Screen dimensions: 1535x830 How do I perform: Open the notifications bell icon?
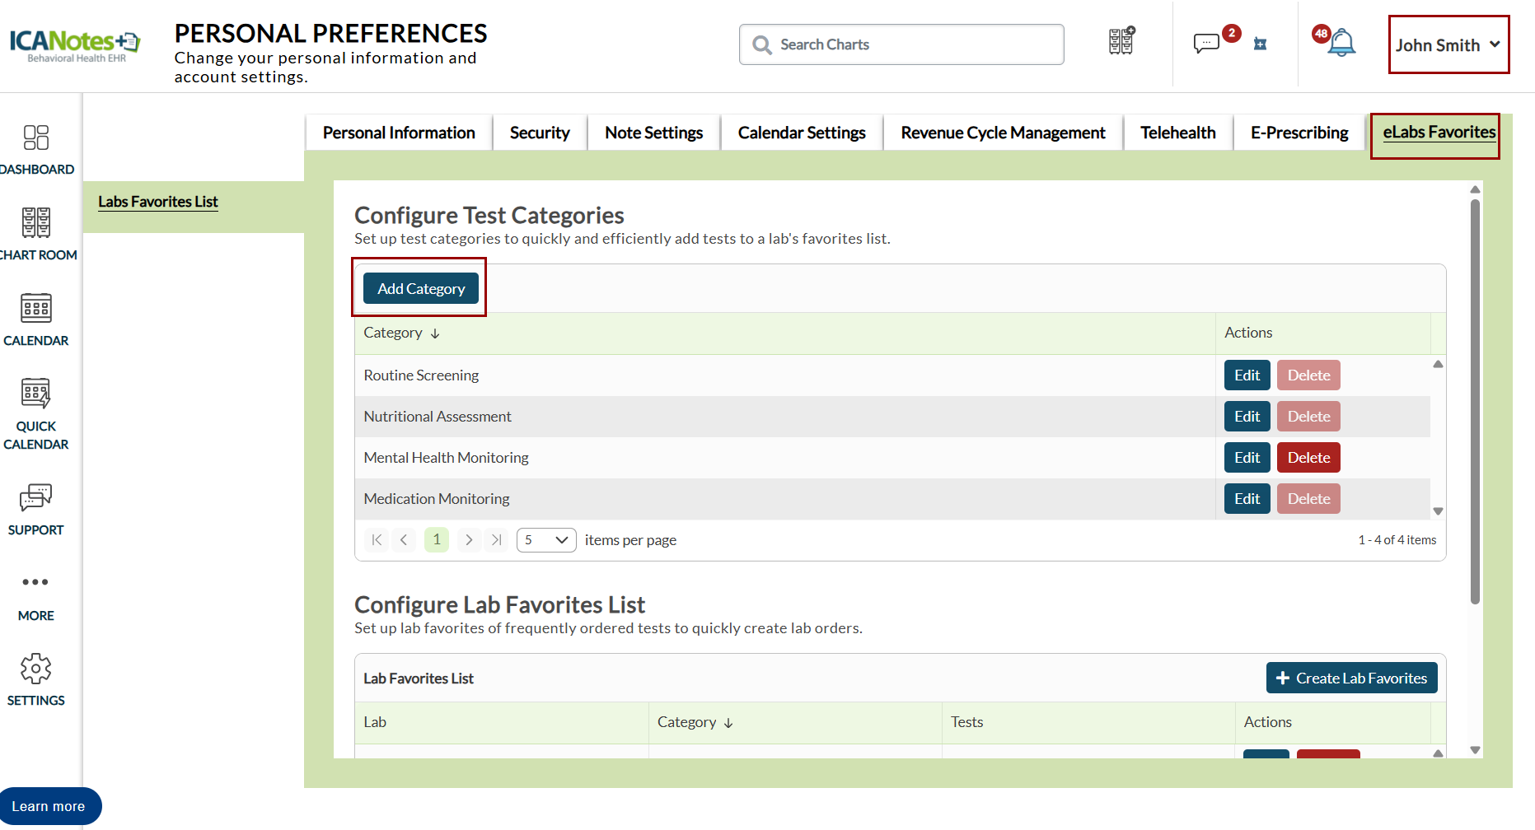click(x=1341, y=43)
